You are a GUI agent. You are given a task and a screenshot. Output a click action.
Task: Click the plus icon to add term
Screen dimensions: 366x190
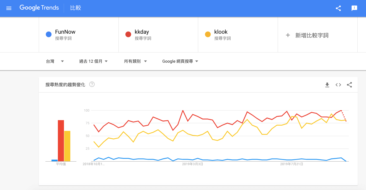click(288, 35)
